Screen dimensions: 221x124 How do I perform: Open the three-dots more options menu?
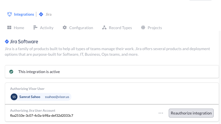tap(161, 113)
